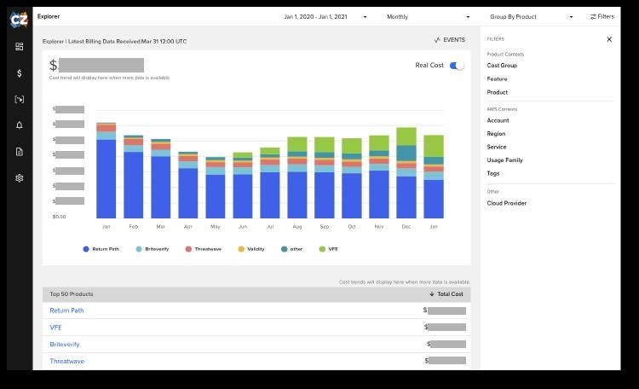Select Region filter

click(x=496, y=133)
